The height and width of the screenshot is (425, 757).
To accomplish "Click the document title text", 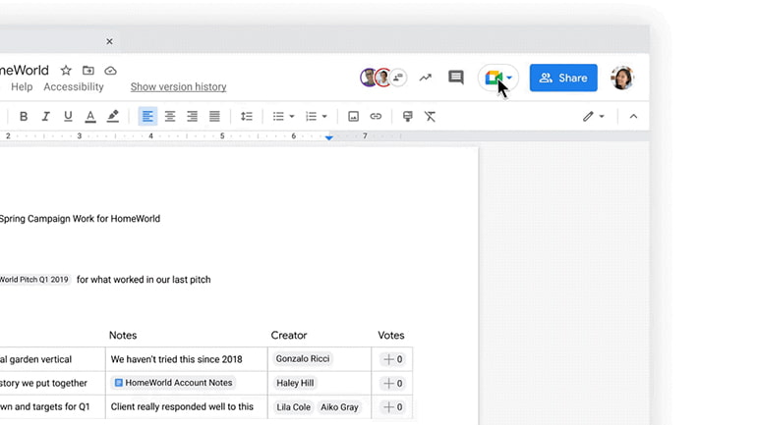I will (x=25, y=71).
